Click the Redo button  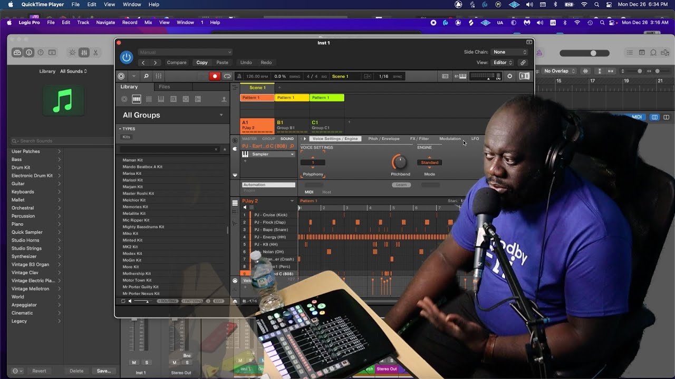[x=266, y=63]
